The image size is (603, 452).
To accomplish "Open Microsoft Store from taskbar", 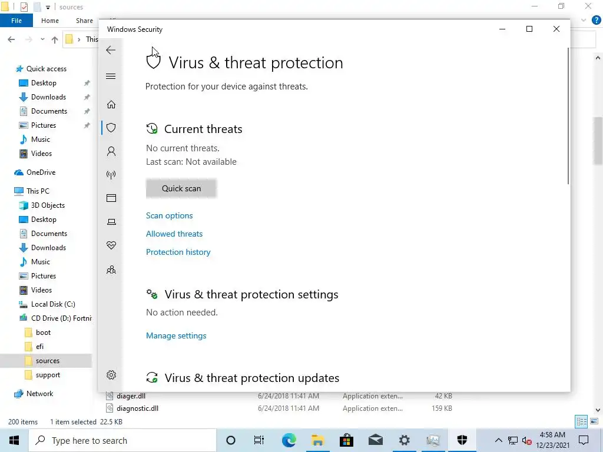I will pyautogui.click(x=346, y=440).
